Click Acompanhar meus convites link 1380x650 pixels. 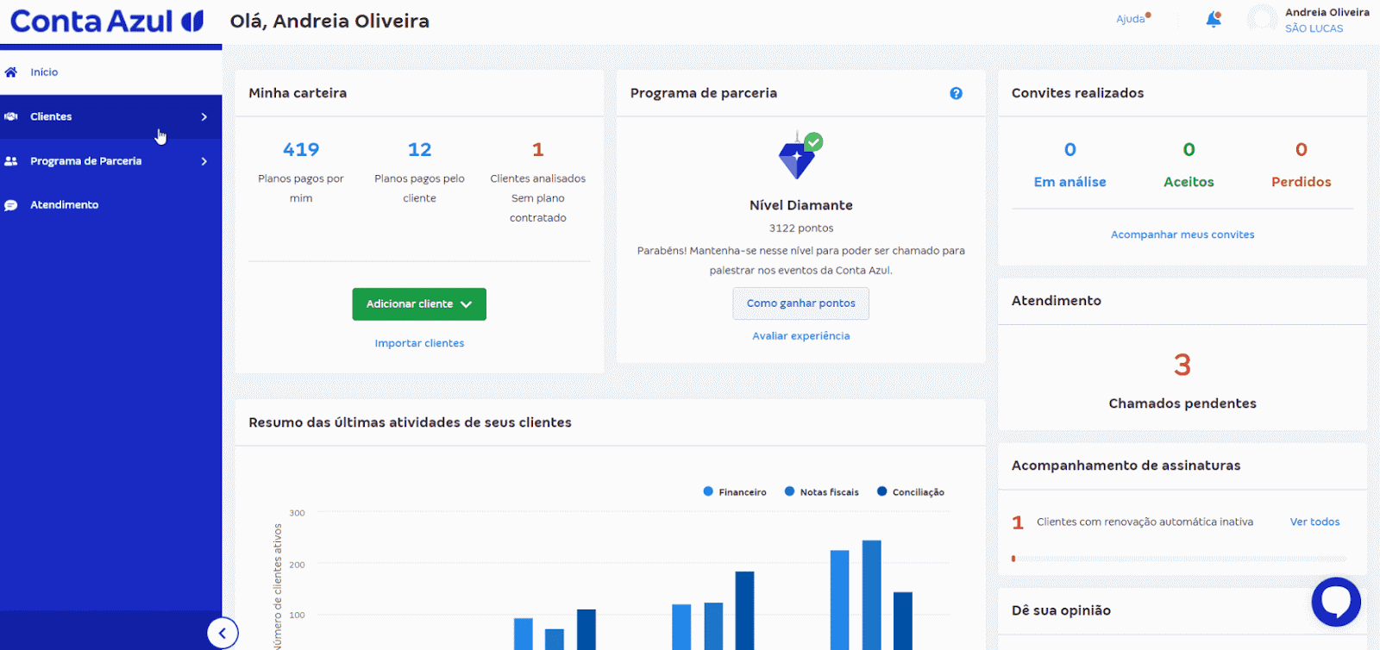click(1182, 234)
